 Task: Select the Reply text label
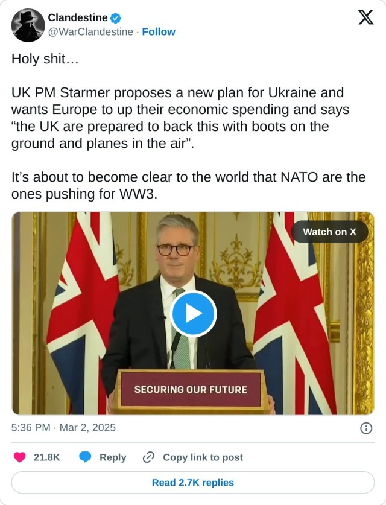[x=113, y=457]
